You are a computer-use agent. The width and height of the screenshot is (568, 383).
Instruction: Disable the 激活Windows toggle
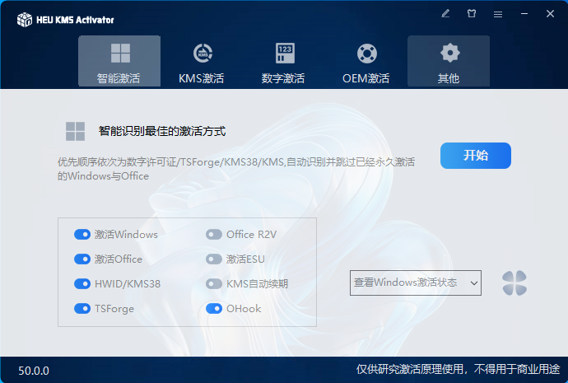click(x=82, y=234)
